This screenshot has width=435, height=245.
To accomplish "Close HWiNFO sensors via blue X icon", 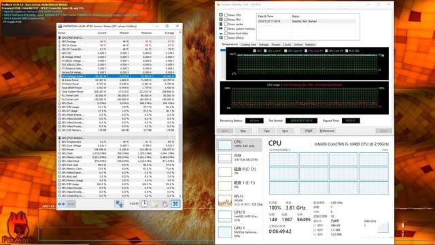I will pos(175,204).
